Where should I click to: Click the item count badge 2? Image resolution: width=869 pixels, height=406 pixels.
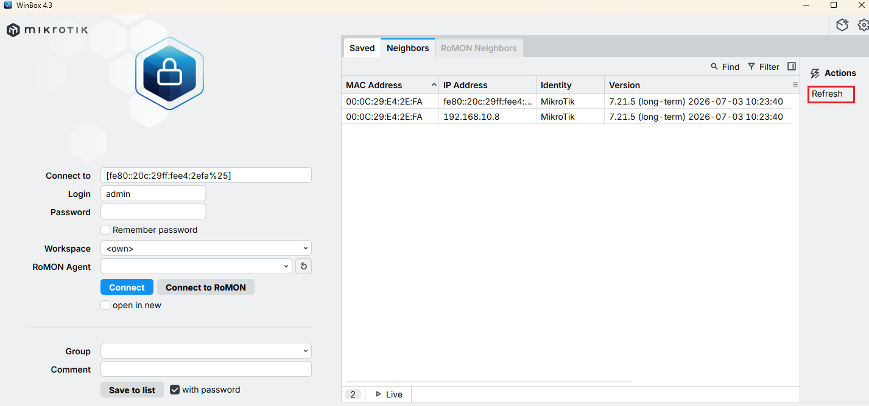(353, 394)
